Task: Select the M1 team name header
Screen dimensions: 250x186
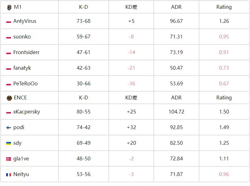Action: pos(18,7)
